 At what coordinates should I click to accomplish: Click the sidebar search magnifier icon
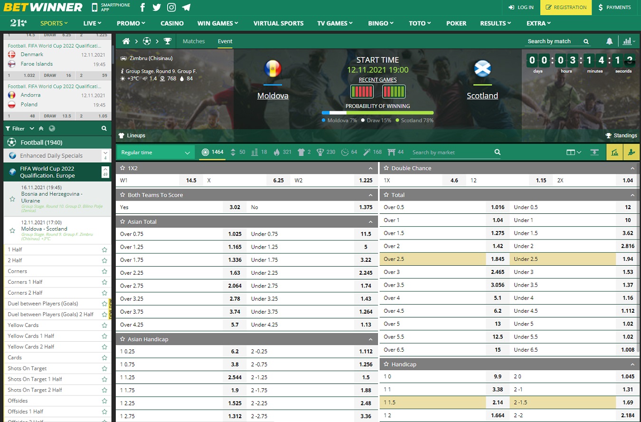click(x=104, y=128)
